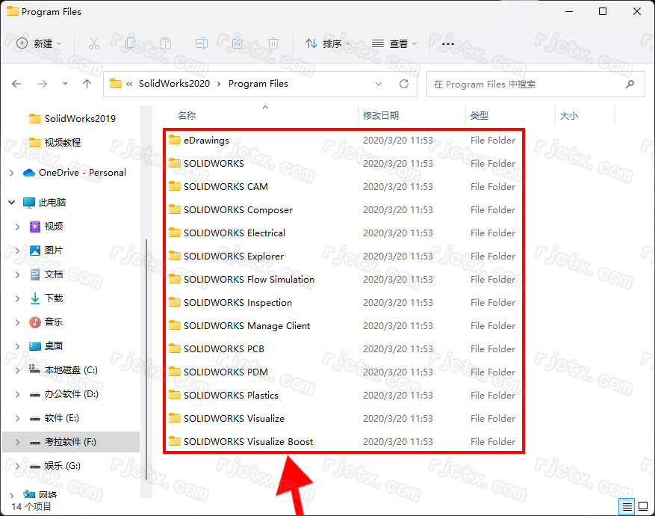Click the Share icon in toolbar
Viewport: 655px width, 516px height.
(238, 44)
